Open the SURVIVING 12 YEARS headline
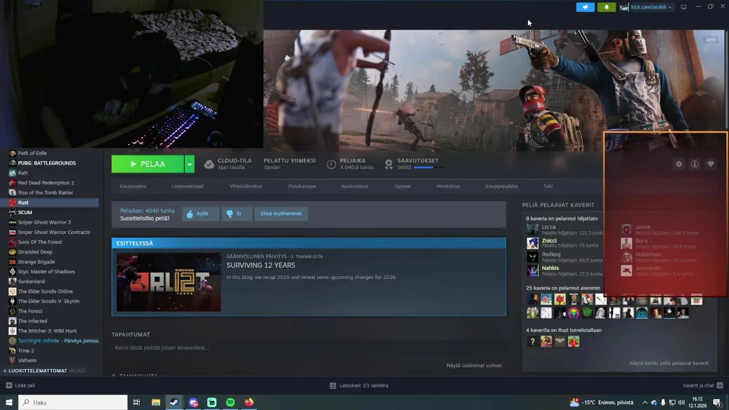The width and height of the screenshot is (729, 410). [261, 265]
